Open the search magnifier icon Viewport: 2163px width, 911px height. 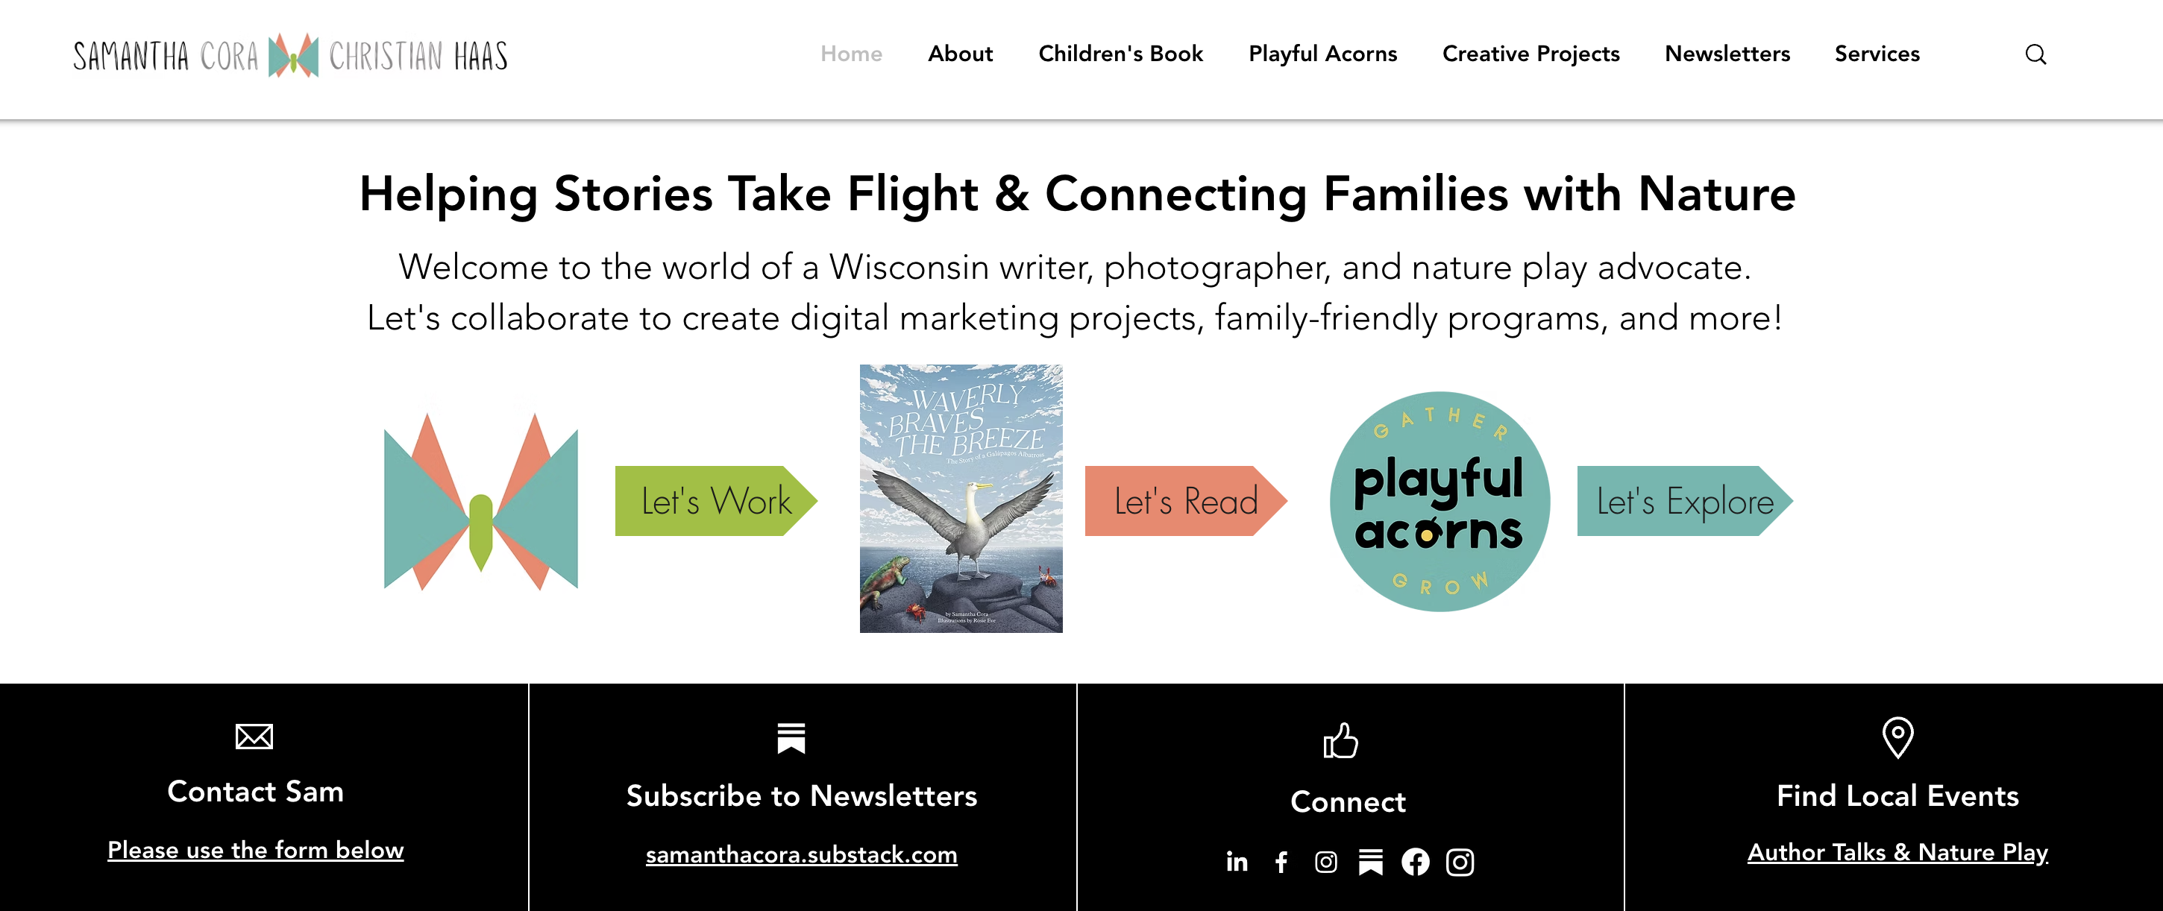(x=2035, y=54)
